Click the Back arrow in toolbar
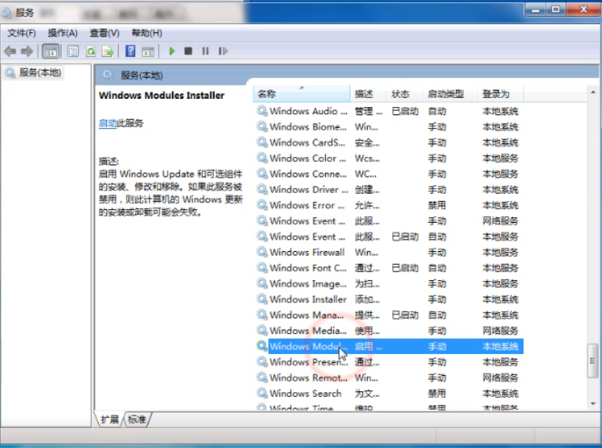The height and width of the screenshot is (448, 602). [11, 51]
